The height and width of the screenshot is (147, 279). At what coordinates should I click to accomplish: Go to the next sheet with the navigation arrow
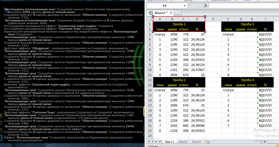click(x=156, y=141)
